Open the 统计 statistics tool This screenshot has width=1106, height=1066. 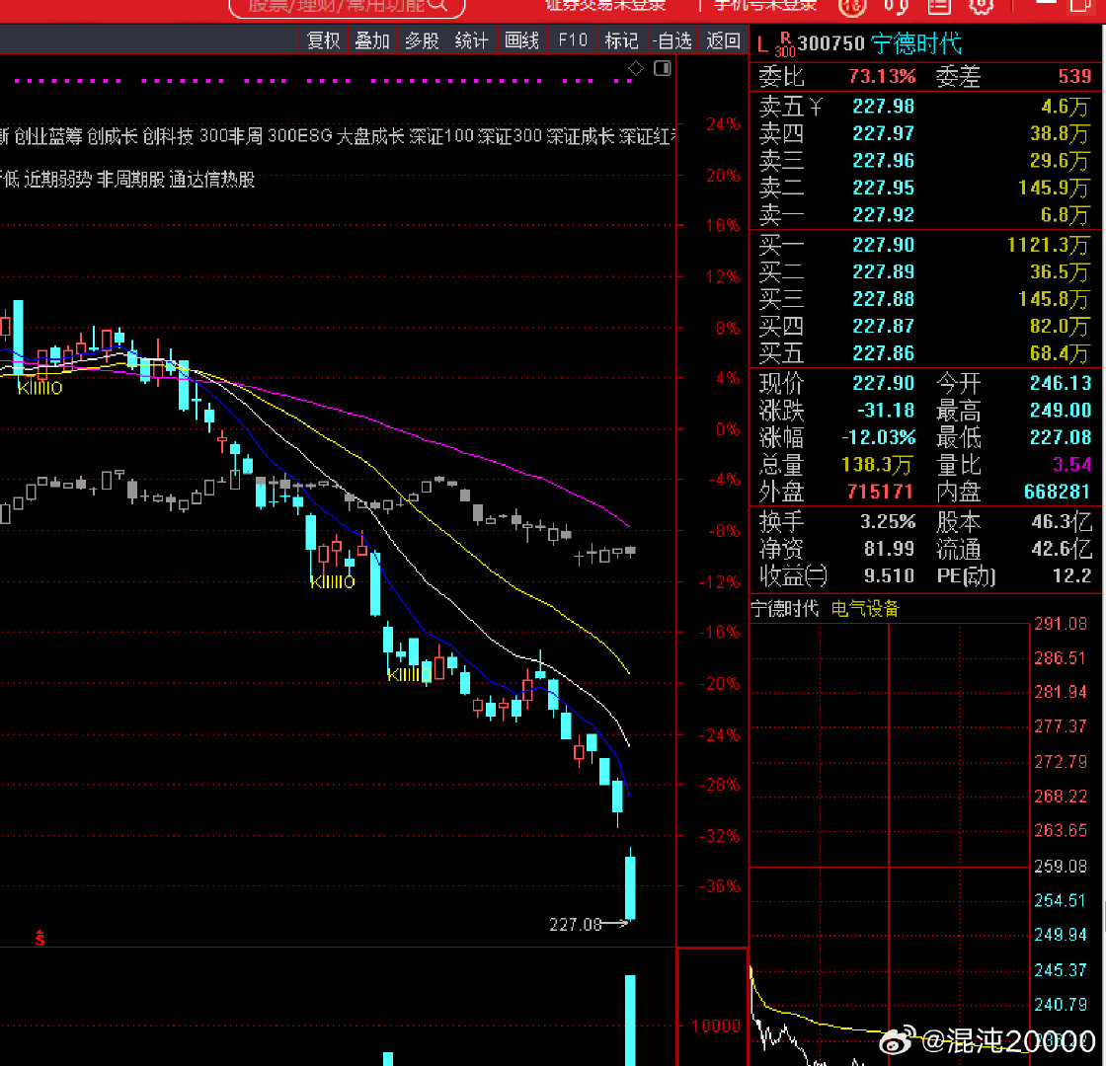[472, 40]
